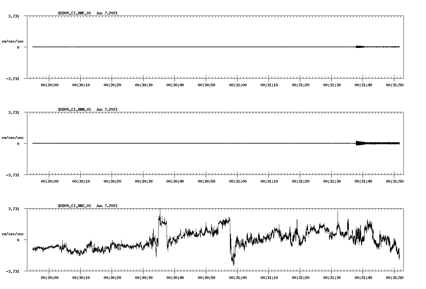The image size is (426, 289).
Task: Click the 00:31:30 time label under HNN plot
Action: click(x=332, y=181)
